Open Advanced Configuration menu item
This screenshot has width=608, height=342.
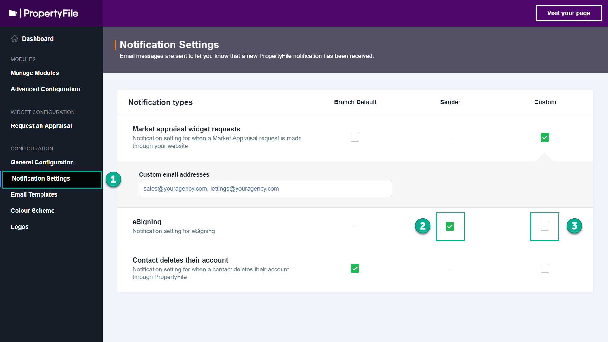[x=45, y=89]
